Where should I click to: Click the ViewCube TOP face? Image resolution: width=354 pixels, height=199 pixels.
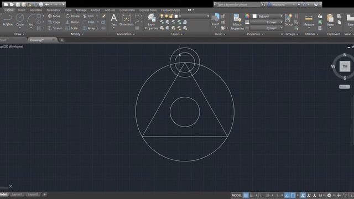(x=345, y=66)
